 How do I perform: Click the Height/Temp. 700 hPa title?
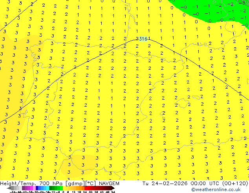[x=31, y=184]
